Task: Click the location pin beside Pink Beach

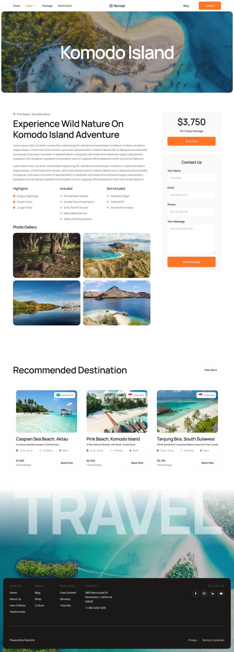Action: tap(14, 114)
